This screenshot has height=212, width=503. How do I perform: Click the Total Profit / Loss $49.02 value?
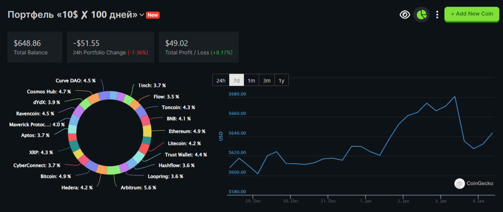pyautogui.click(x=177, y=43)
